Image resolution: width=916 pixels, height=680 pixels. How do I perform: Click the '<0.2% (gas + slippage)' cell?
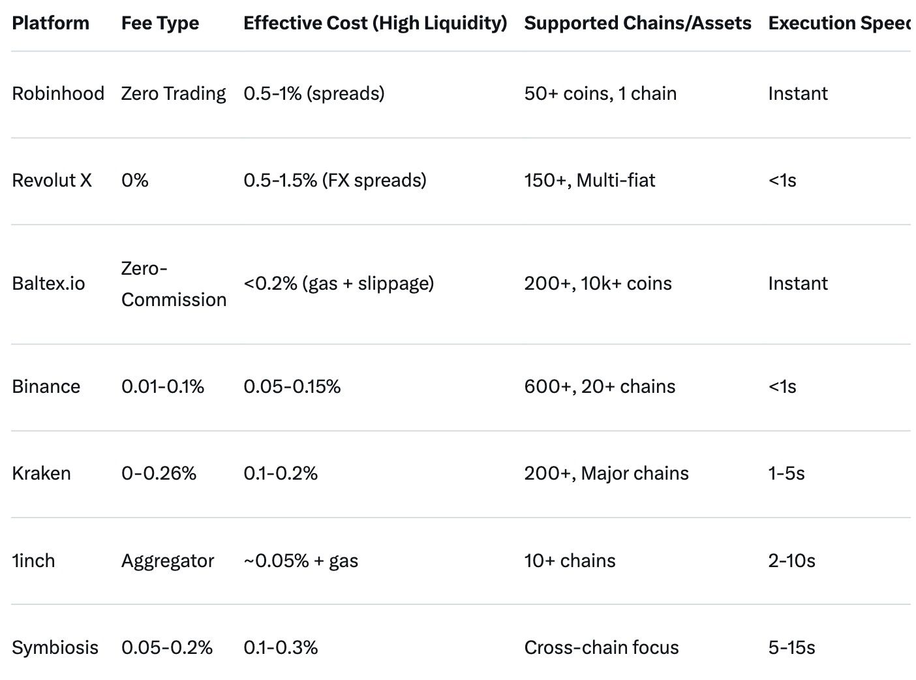339,283
